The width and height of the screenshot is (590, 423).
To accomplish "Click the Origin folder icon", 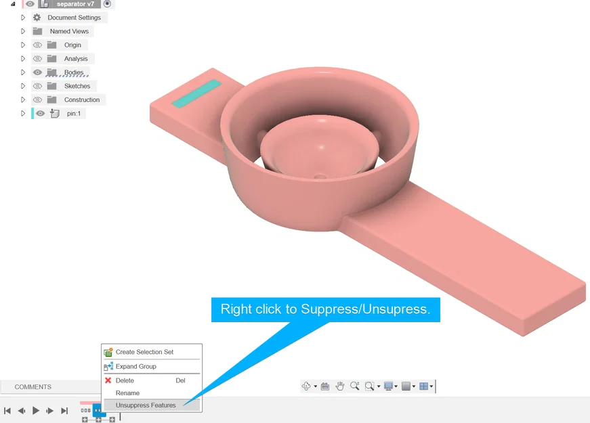I will click(51, 45).
